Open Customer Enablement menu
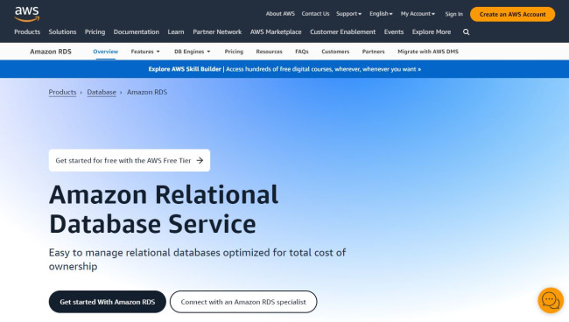 (342, 31)
